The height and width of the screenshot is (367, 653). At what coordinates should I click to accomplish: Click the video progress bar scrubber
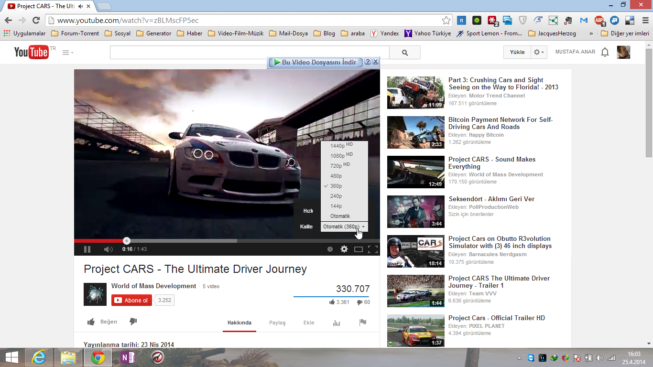coord(127,241)
